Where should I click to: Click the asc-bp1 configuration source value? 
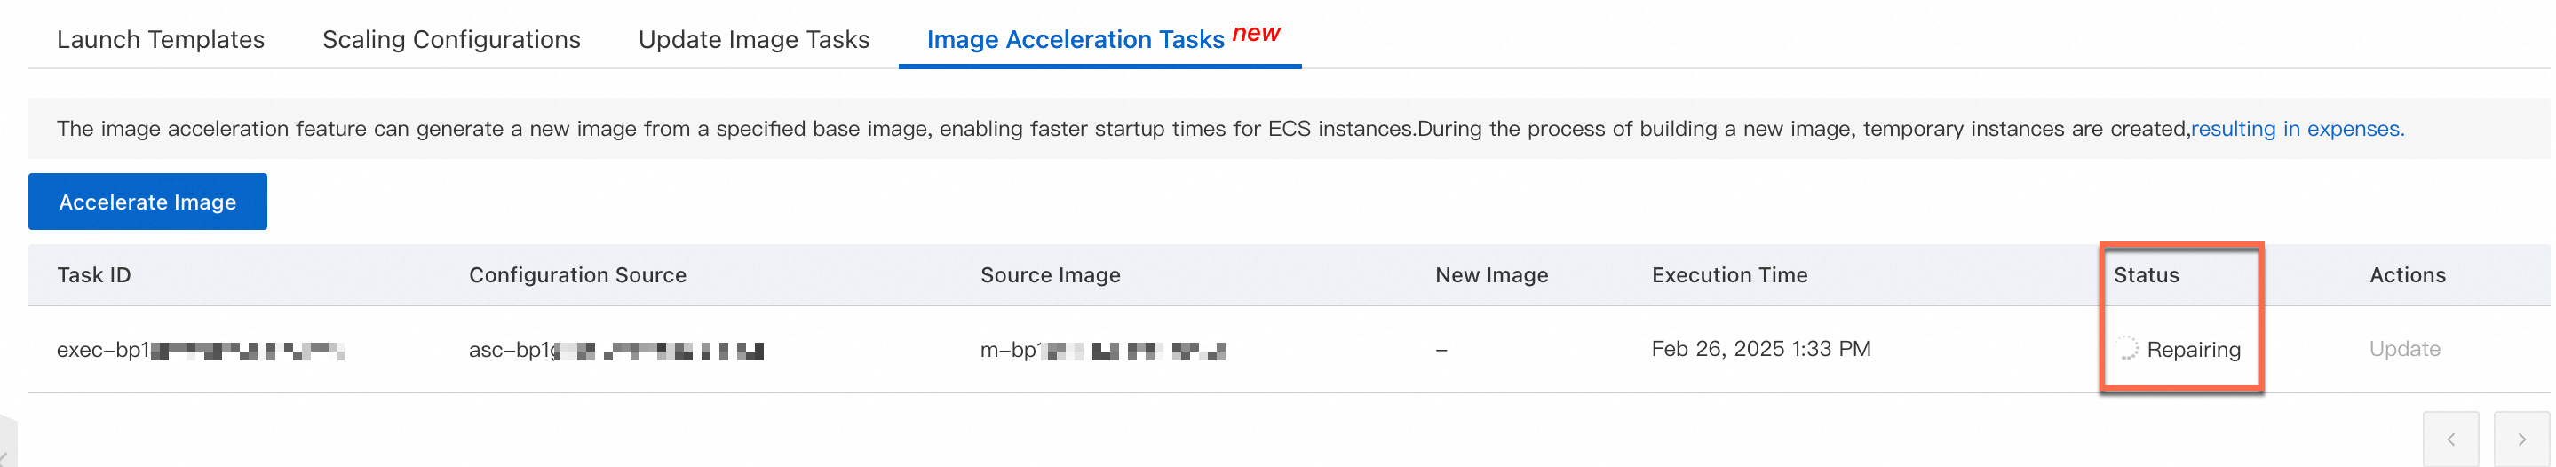click(615, 350)
